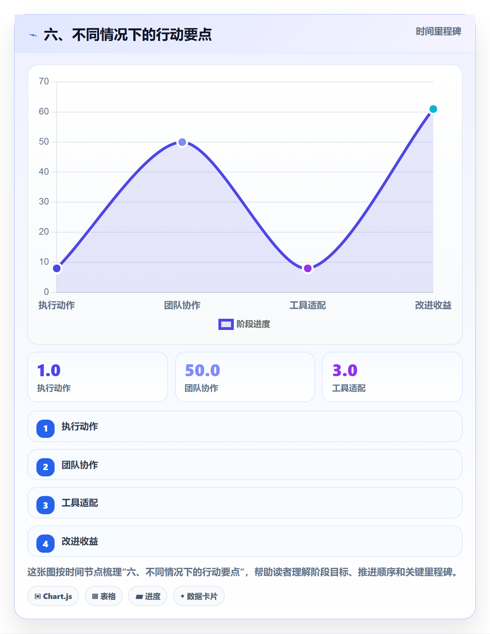Click the 改进收益 cyan data point
The width and height of the screenshot is (490, 634).
[433, 109]
